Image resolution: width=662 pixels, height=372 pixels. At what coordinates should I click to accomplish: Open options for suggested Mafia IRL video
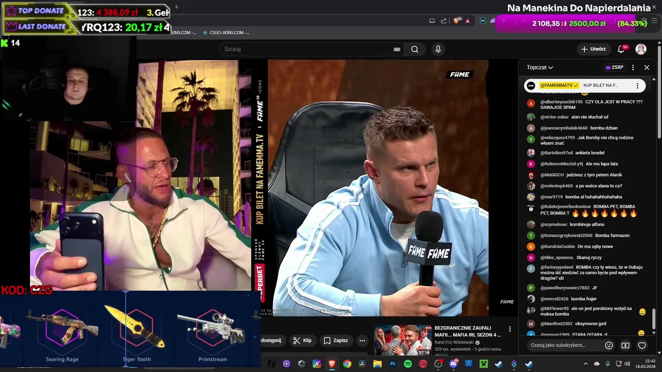509,329
